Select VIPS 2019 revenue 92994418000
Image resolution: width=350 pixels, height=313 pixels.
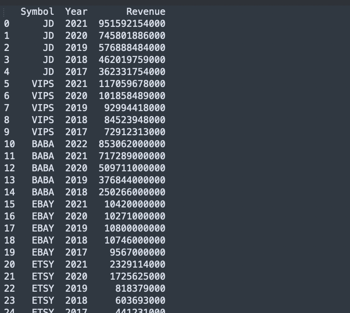click(x=135, y=108)
